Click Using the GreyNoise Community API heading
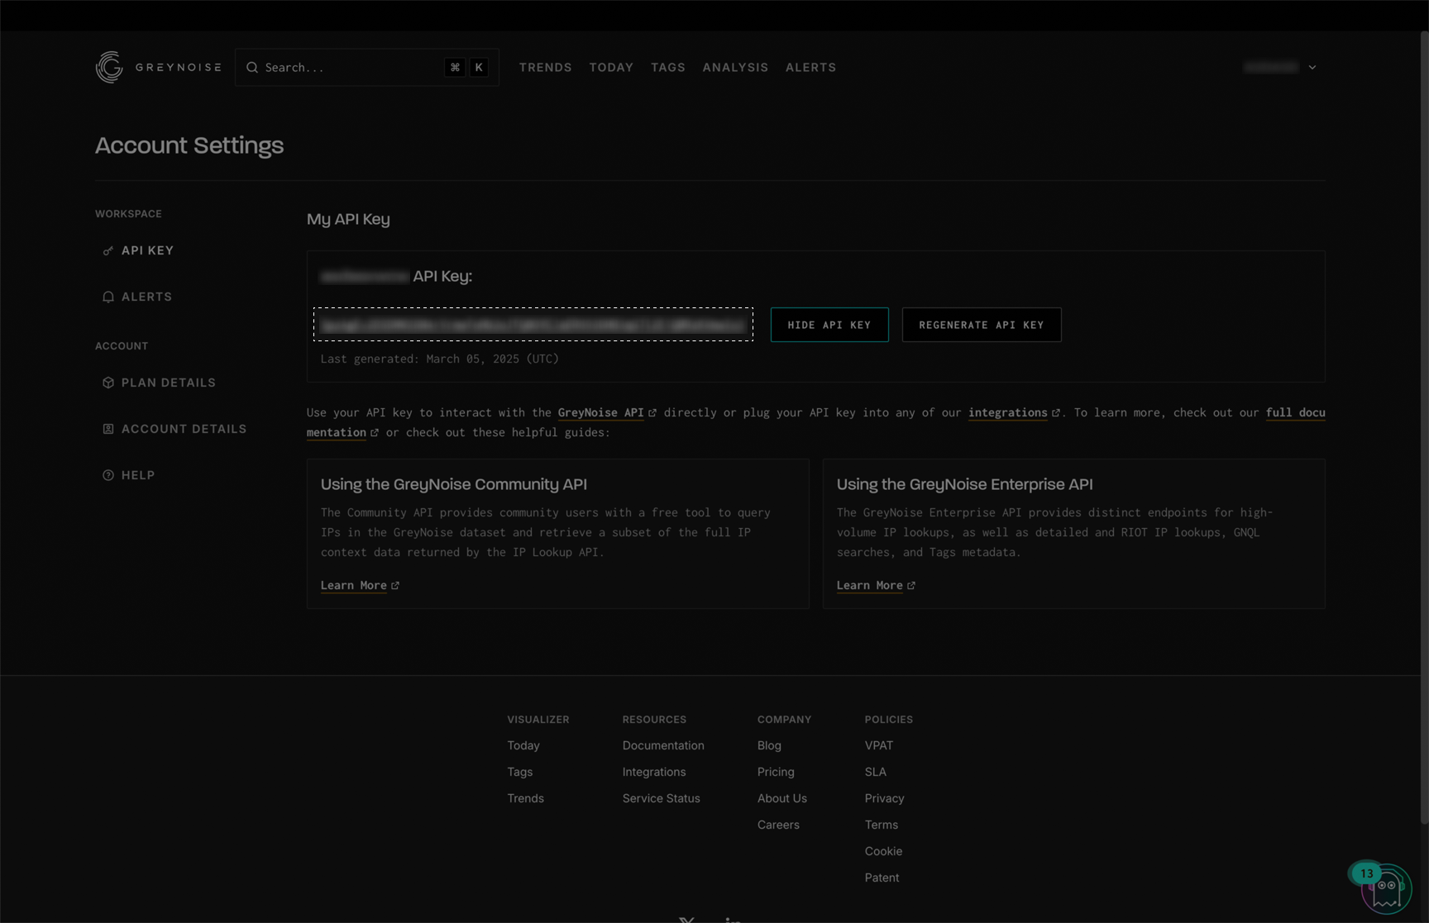This screenshot has width=1429, height=923. coord(454,484)
